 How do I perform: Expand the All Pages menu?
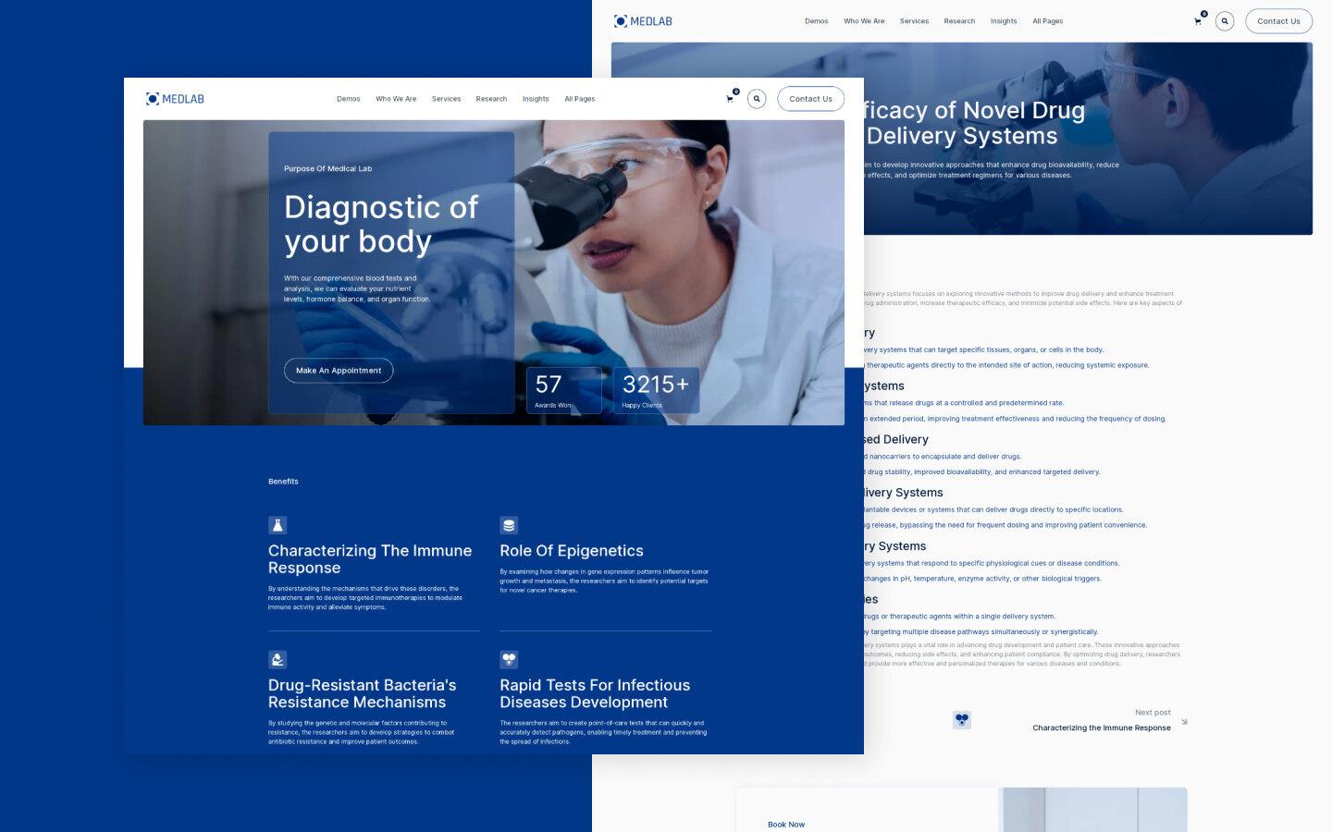(580, 99)
